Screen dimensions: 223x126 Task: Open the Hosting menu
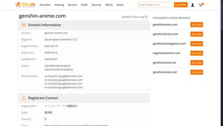[59, 5]
